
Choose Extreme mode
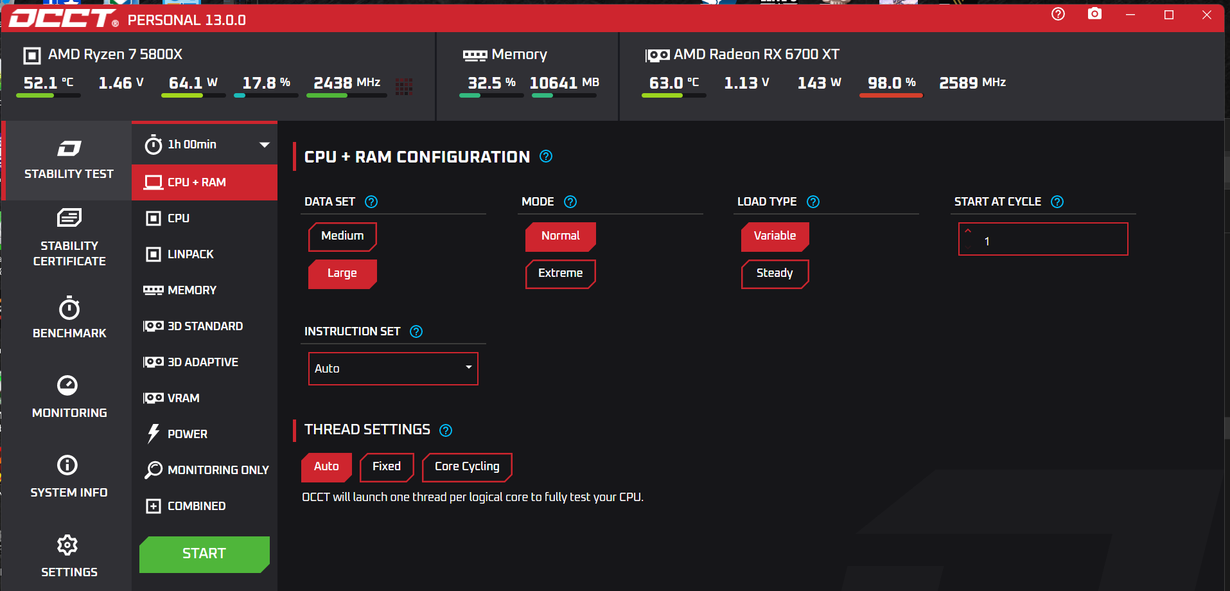pos(560,274)
